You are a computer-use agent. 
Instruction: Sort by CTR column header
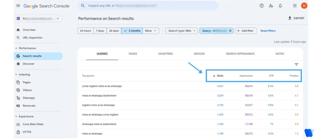click(271, 76)
